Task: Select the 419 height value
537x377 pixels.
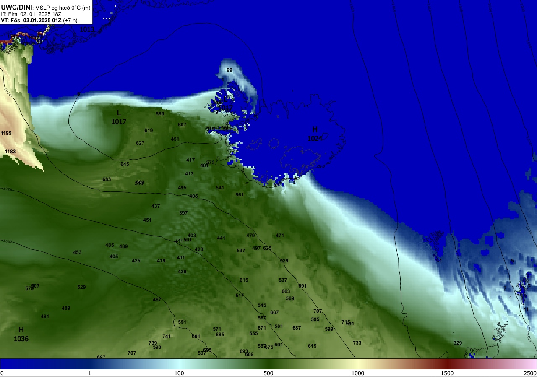Action: point(161,261)
